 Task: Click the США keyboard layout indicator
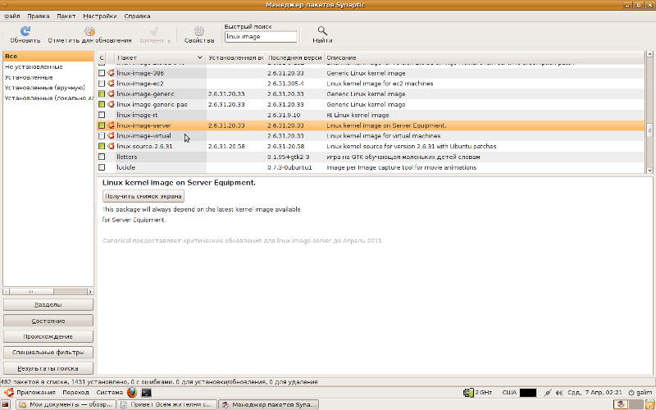click(x=508, y=393)
